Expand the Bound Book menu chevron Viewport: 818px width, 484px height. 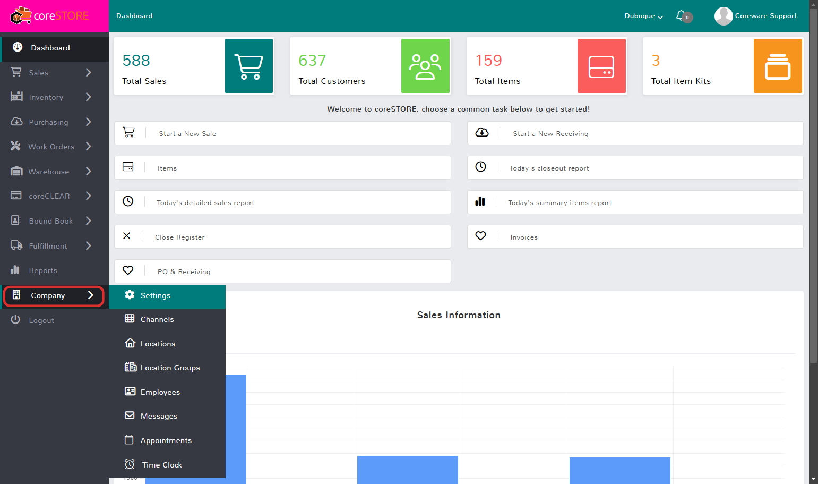point(89,220)
